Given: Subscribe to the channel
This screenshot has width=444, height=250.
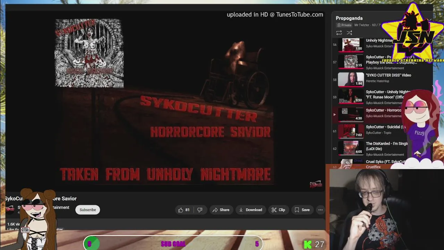Looking at the screenshot, I should (x=88, y=210).
